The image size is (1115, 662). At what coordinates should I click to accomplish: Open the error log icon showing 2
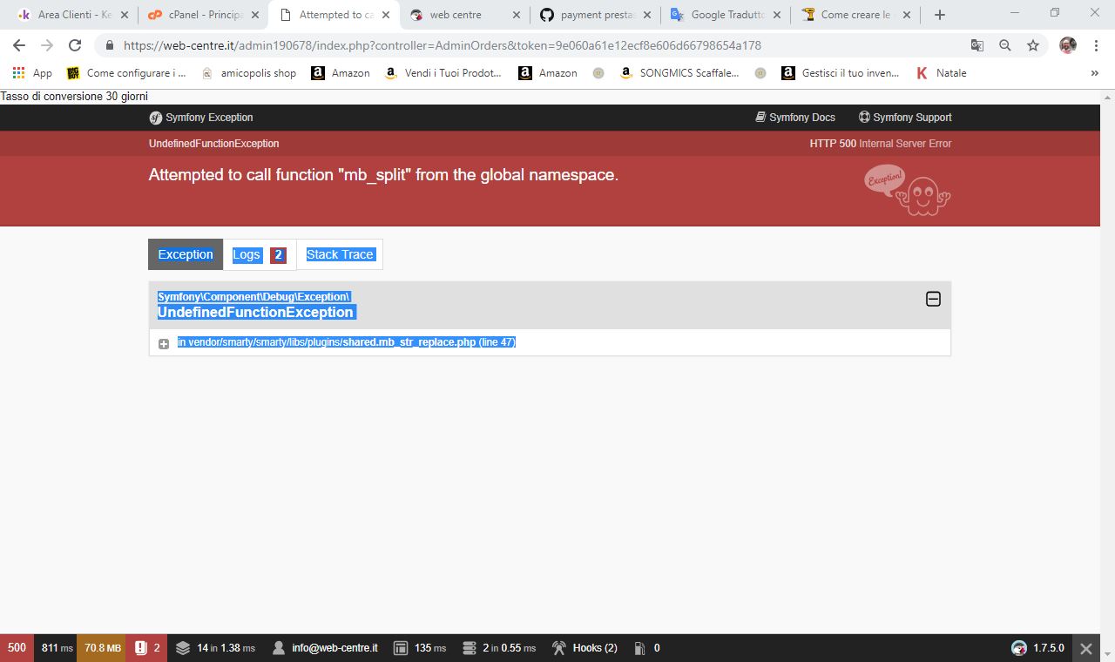click(147, 648)
